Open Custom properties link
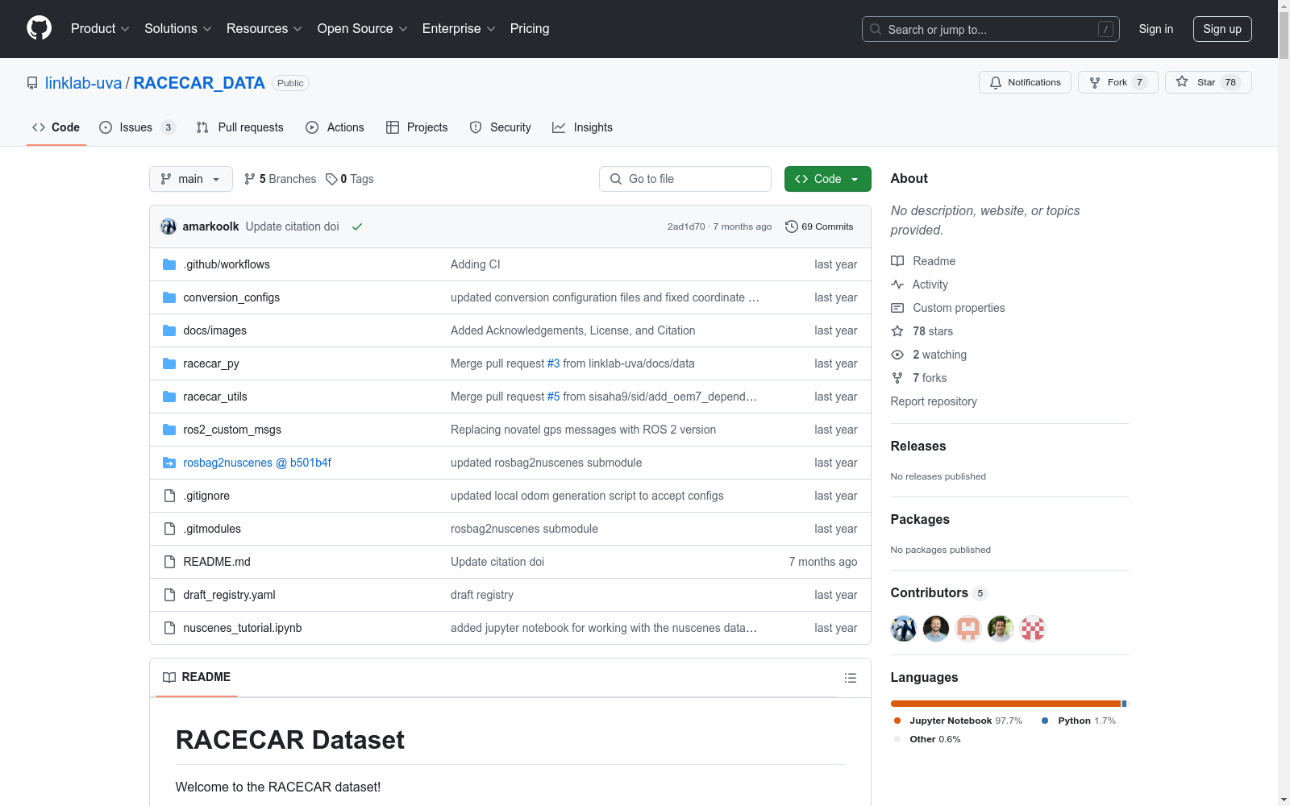The height and width of the screenshot is (806, 1290). point(948,308)
